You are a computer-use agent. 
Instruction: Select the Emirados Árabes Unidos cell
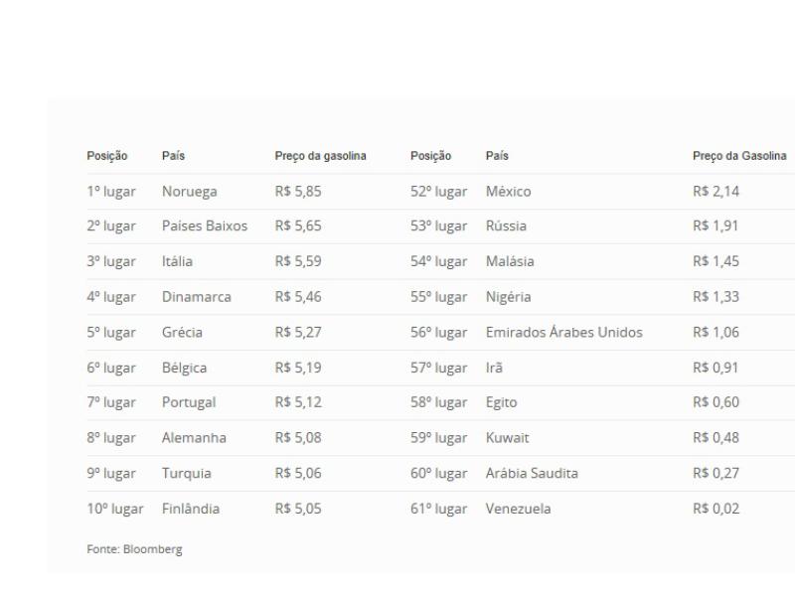click(x=563, y=333)
